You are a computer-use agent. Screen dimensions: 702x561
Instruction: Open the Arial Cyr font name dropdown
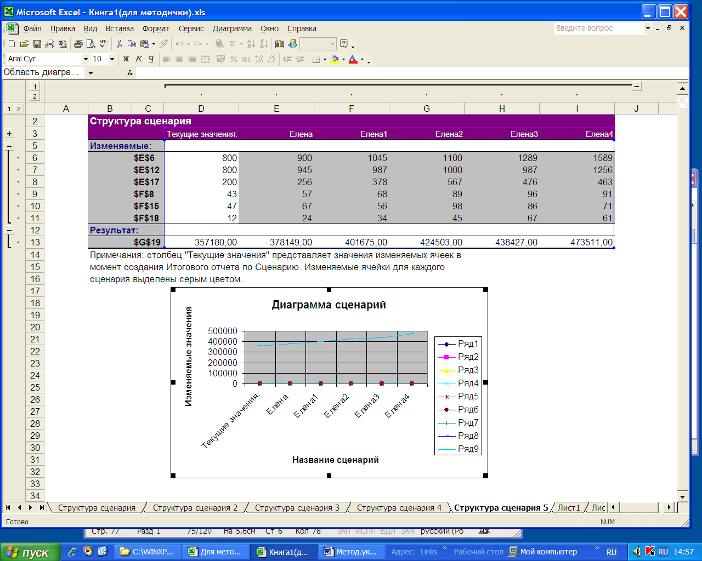point(86,59)
